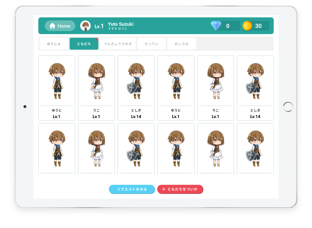The width and height of the screenshot is (312, 228).
Task: Click the house icon in the Home button
Action: tap(52, 26)
